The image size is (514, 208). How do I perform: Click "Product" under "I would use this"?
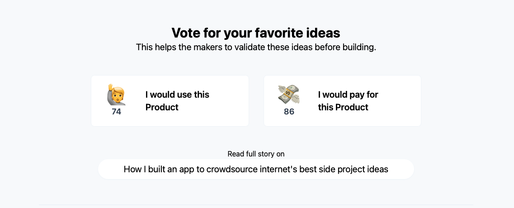[162, 107]
